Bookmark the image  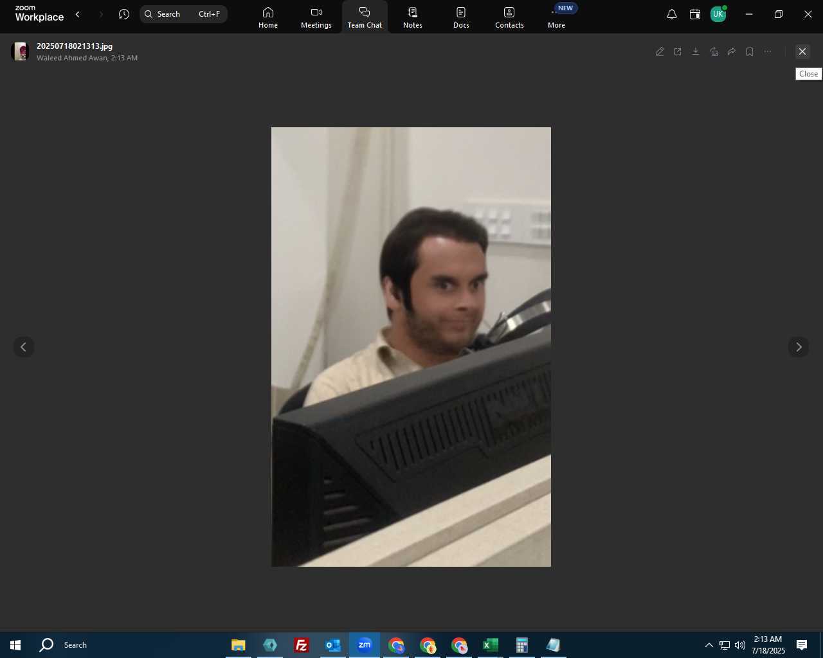[x=750, y=51]
